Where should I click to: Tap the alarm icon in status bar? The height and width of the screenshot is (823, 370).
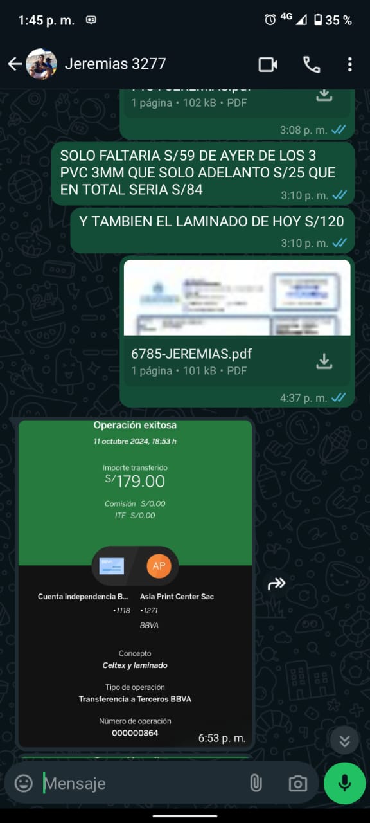coord(270,20)
